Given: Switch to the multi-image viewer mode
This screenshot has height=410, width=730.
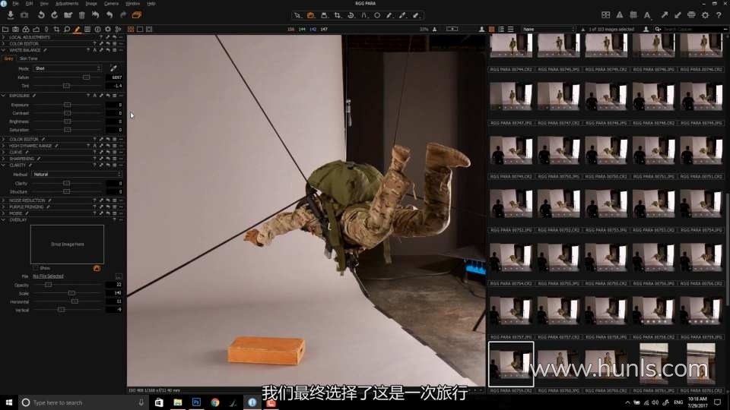Looking at the screenshot, I should click(x=130, y=30).
